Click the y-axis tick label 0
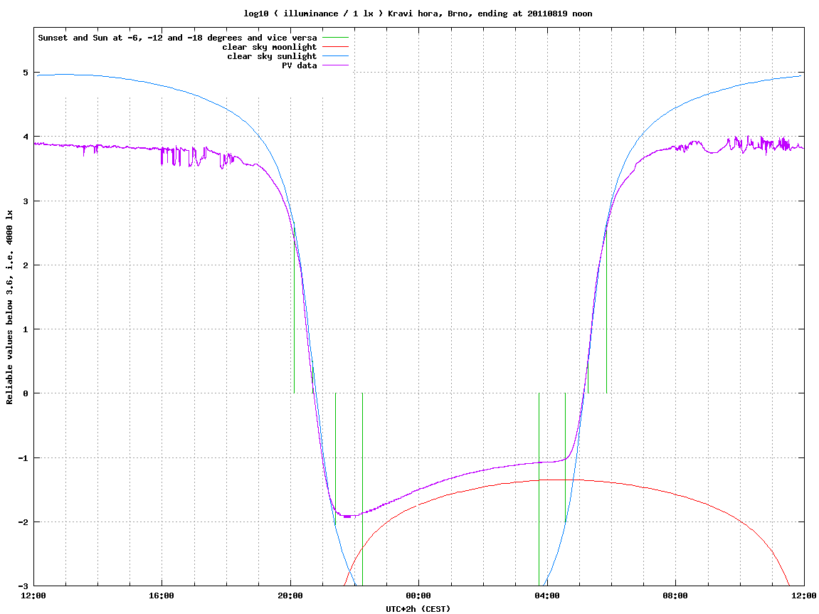Viewport: 819px width, 614px height. click(x=26, y=393)
